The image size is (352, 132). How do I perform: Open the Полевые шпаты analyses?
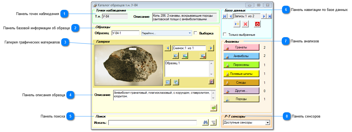(x=241, y=74)
